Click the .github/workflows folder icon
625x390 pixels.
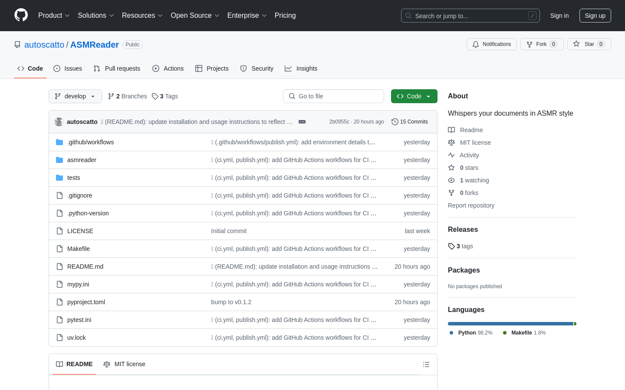59,142
